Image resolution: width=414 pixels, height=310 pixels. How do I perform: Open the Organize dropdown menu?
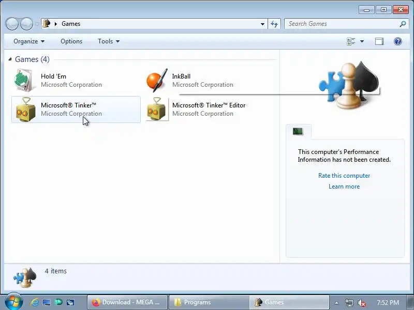[x=29, y=41]
